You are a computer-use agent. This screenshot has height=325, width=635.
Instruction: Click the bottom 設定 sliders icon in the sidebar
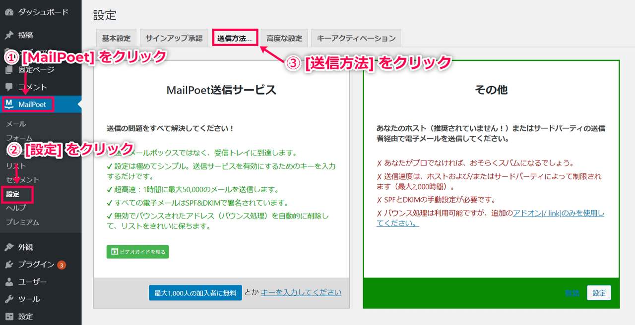(x=9, y=317)
